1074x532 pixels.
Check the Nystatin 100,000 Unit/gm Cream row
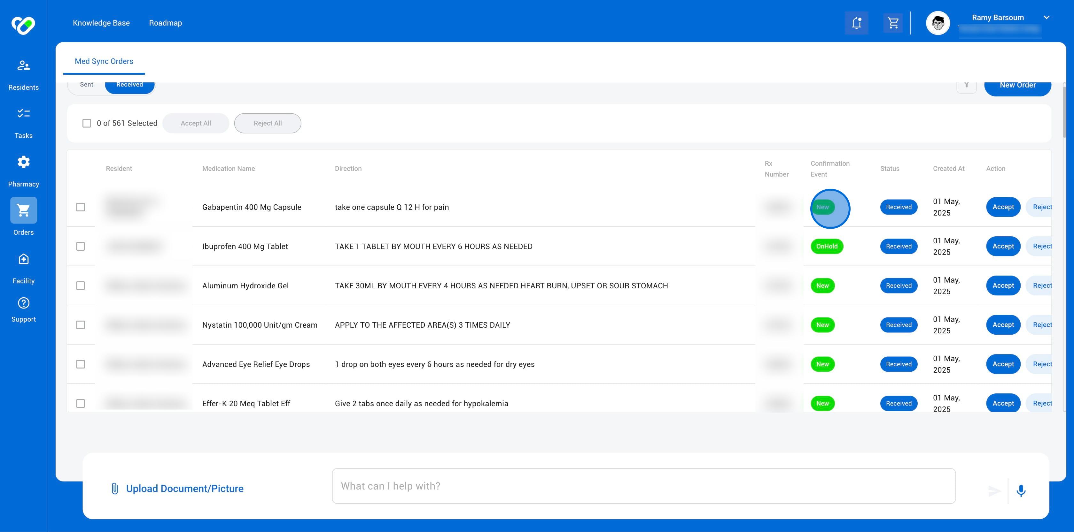point(81,325)
